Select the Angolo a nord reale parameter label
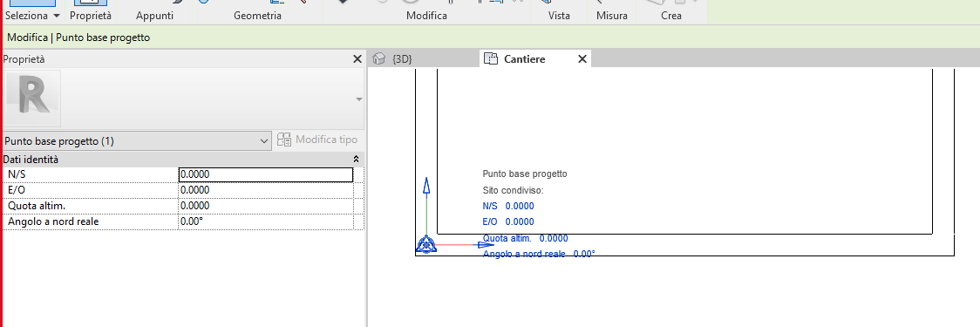Image resolution: width=980 pixels, height=327 pixels. [x=91, y=221]
